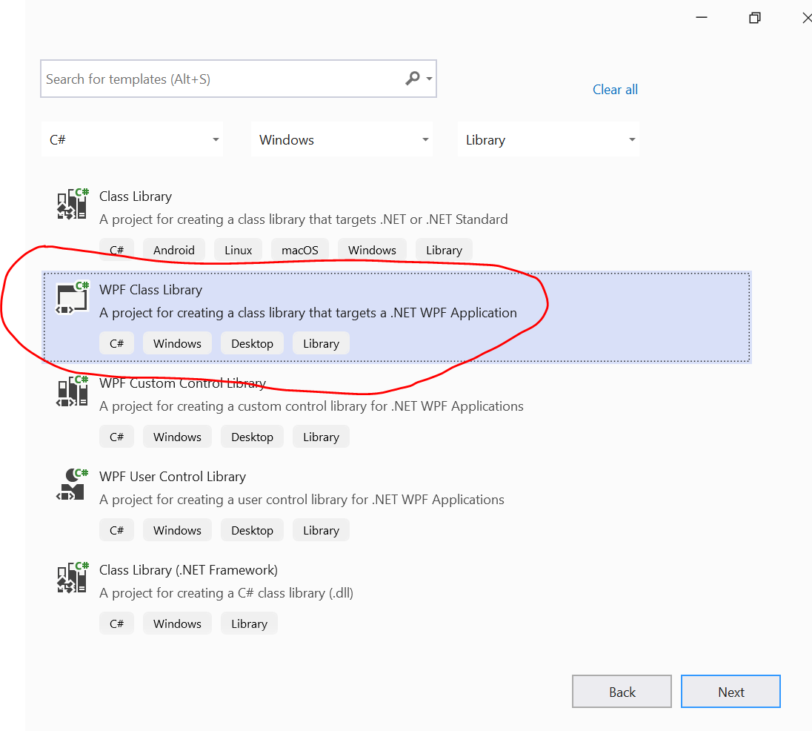
Task: Open the C# language dropdown
Action: coord(132,139)
